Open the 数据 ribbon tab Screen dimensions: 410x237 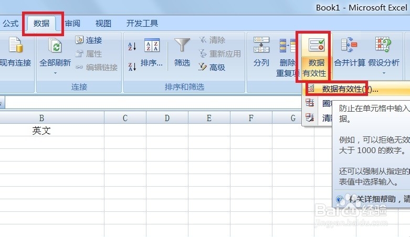(41, 24)
